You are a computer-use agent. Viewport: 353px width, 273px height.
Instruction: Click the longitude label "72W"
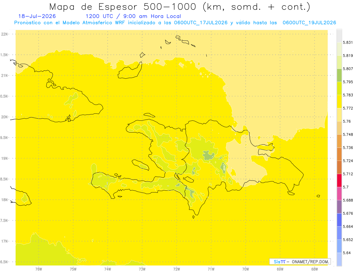[176, 269]
